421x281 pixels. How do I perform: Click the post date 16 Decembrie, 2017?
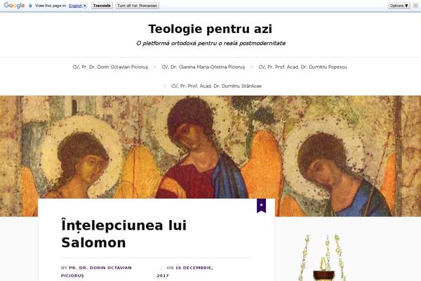point(185,272)
